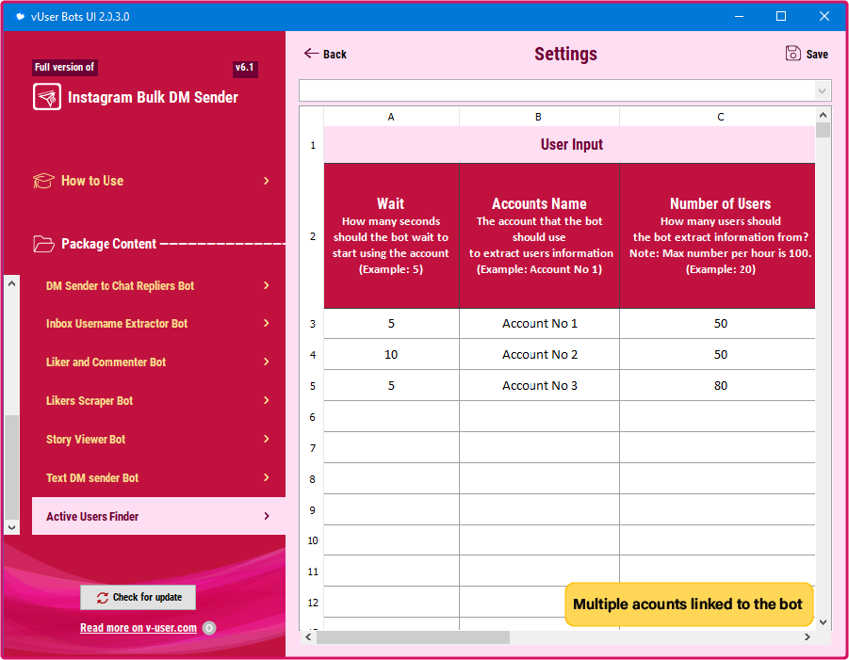This screenshot has width=849, height=660.
Task: Click the Wait column description header
Action: pyautogui.click(x=391, y=236)
